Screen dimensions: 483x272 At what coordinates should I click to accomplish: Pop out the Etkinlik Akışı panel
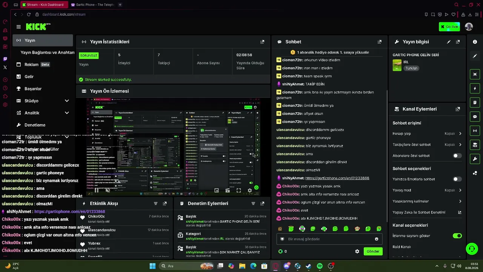165,204
